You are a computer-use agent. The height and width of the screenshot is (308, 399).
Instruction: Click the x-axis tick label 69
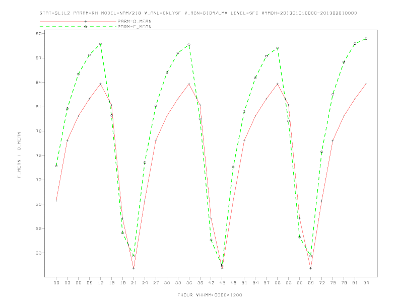(311, 283)
